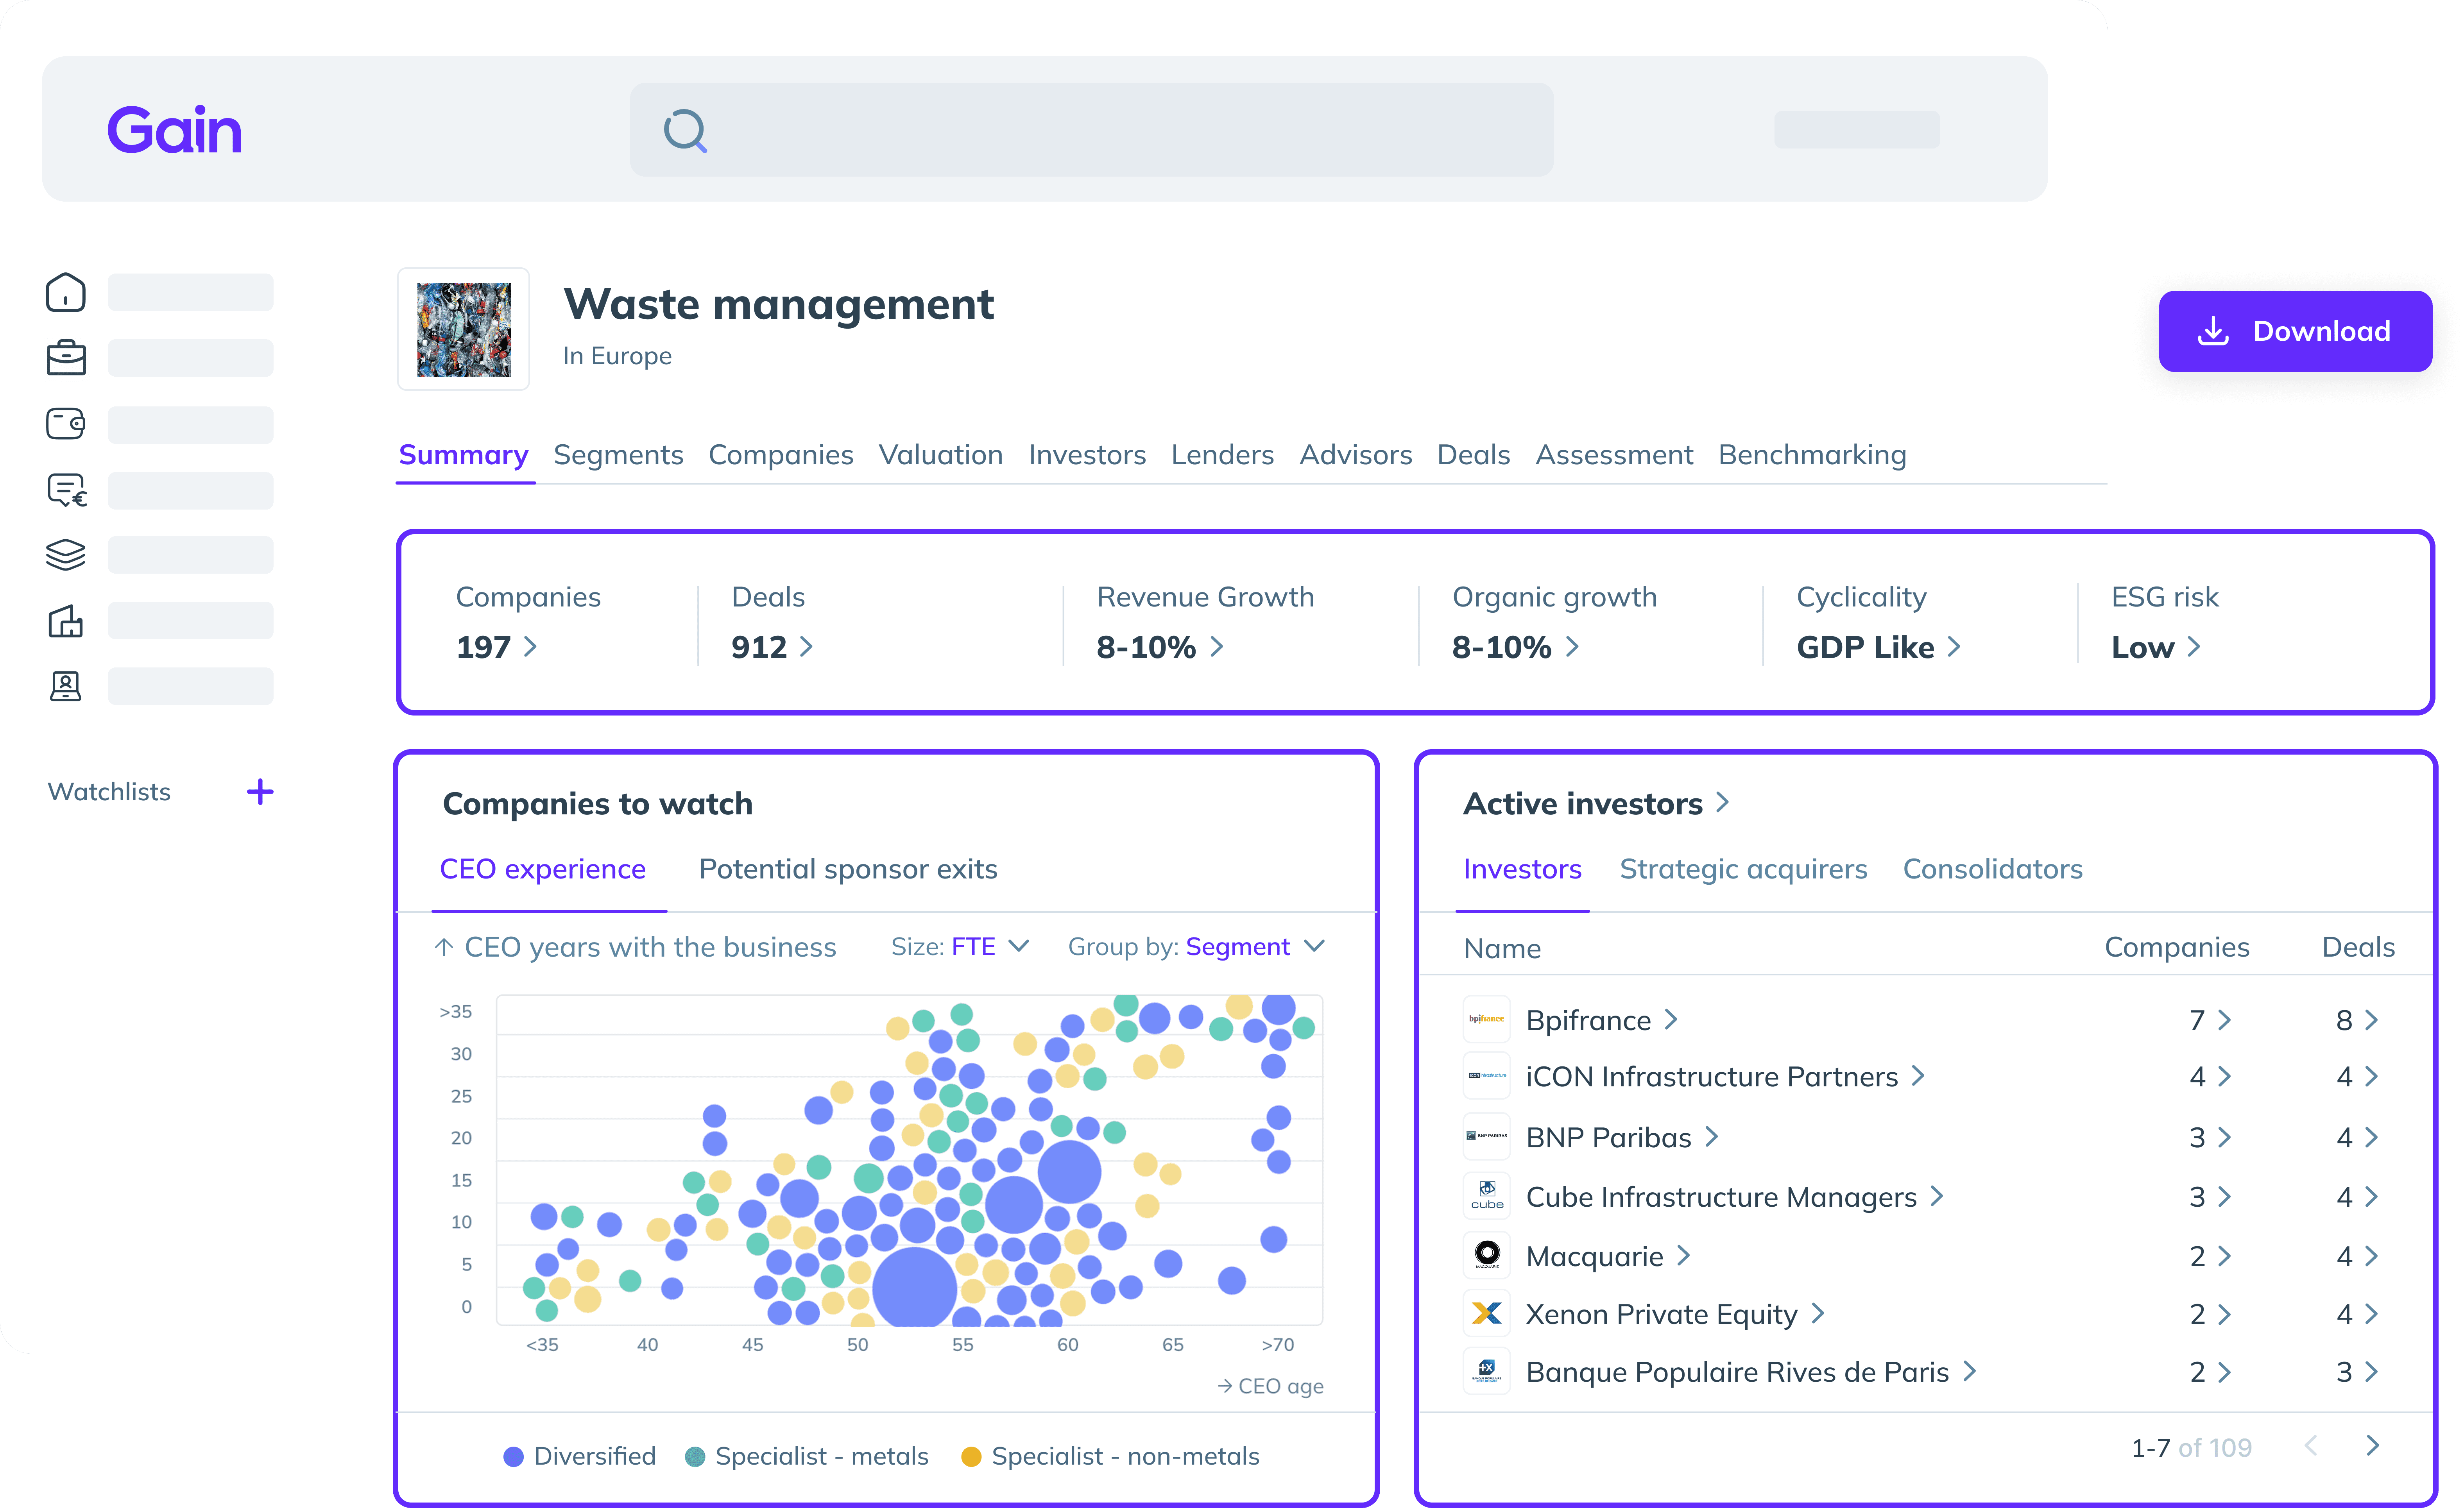The height and width of the screenshot is (1508, 2464).
Task: Switch to the Valuation tab
Action: click(x=940, y=455)
